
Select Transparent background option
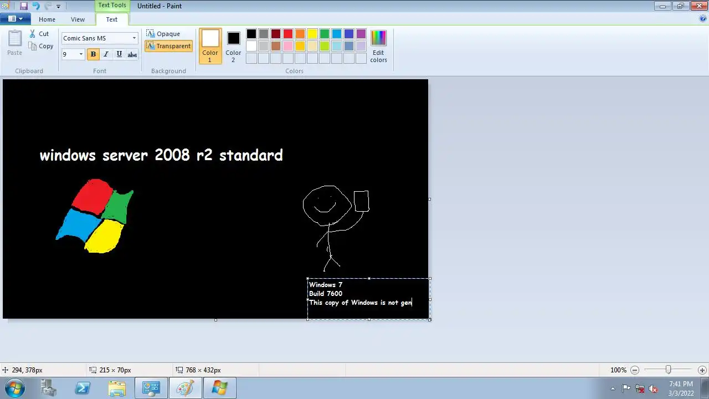pos(169,46)
